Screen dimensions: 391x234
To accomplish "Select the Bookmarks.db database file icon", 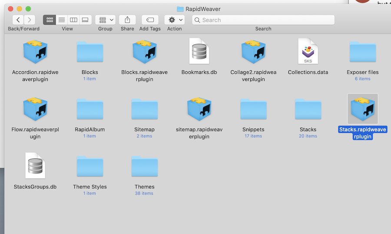I will point(199,51).
